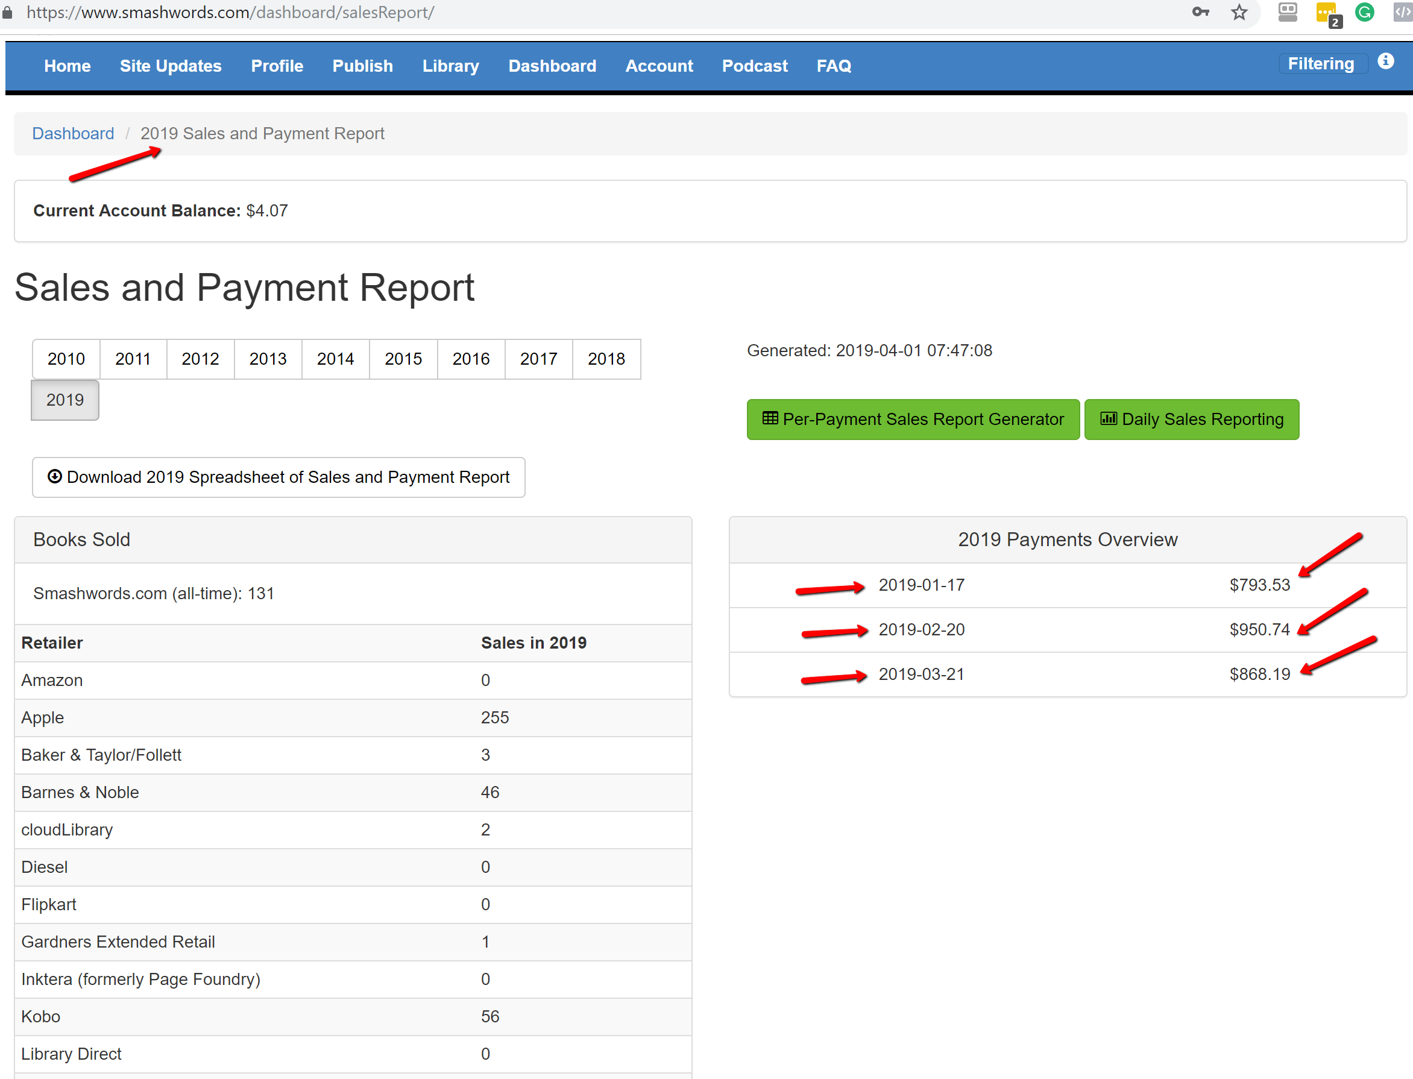Open the Grammarly extension icon

tap(1365, 11)
